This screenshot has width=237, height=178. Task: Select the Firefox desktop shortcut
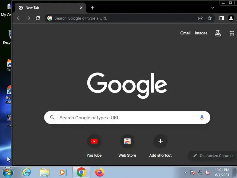click(x=9, y=65)
